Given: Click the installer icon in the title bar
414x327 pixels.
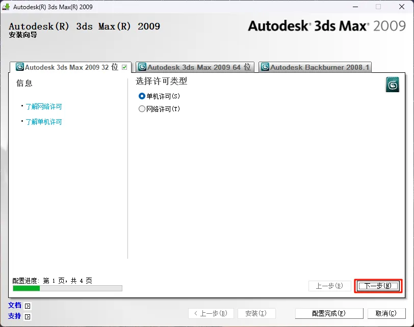Looking at the screenshot, I should click(6, 7).
